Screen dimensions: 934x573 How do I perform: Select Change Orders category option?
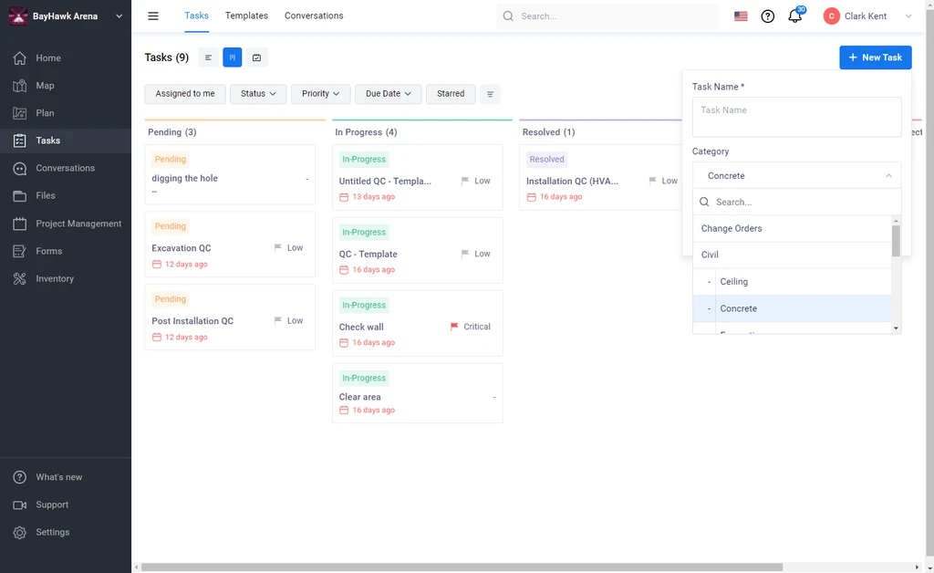[793, 229]
